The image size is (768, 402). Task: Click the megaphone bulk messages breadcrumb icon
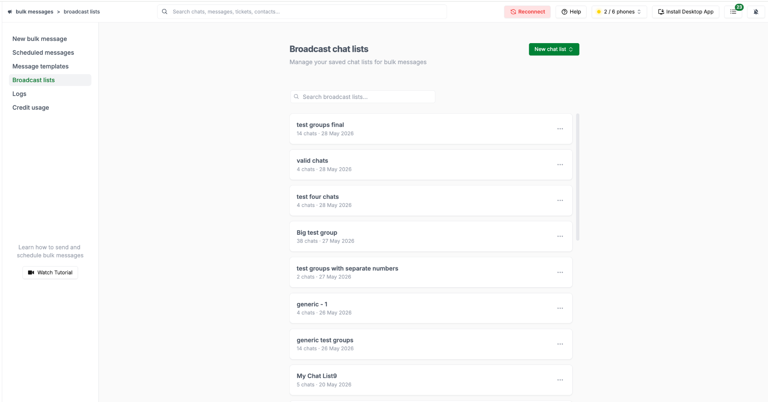pos(10,12)
